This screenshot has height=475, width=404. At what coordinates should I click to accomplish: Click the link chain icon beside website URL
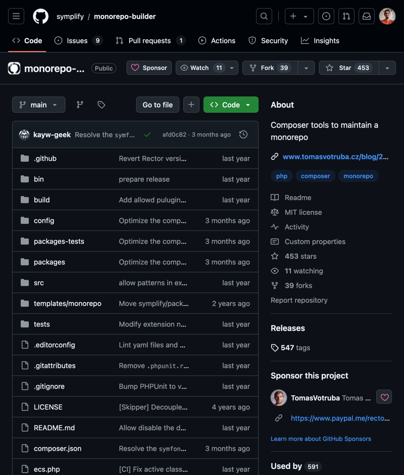click(x=275, y=157)
